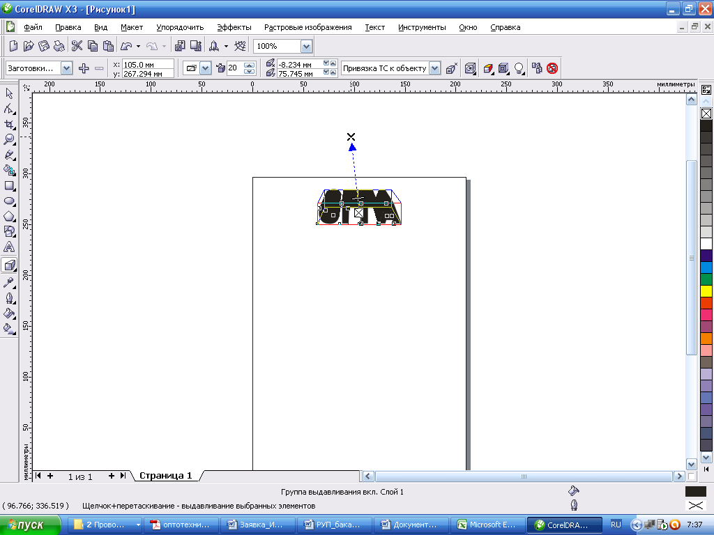Open the undo history dropdown arrow

[139, 46]
